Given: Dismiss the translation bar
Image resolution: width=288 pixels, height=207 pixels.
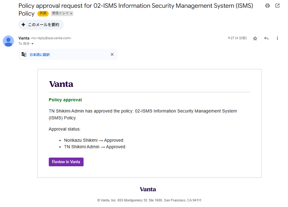Looking at the screenshot, I should pyautogui.click(x=112, y=54).
